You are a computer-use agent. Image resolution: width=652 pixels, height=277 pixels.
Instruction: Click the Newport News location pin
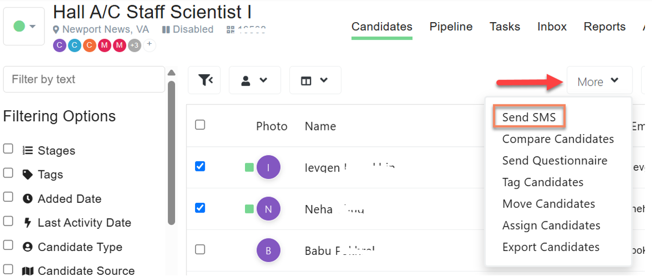56,29
